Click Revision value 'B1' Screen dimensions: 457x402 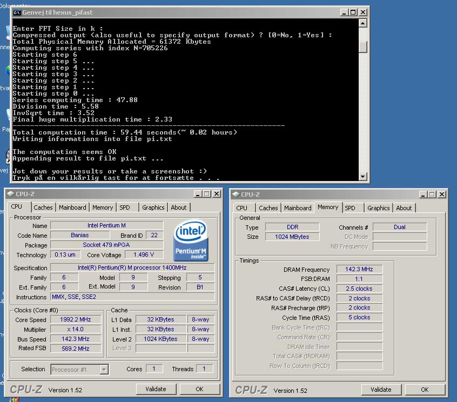pos(200,287)
